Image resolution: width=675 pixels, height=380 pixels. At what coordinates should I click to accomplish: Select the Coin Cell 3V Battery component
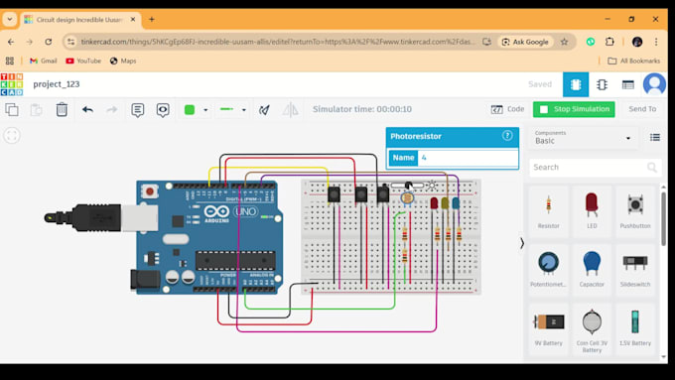coord(592,329)
